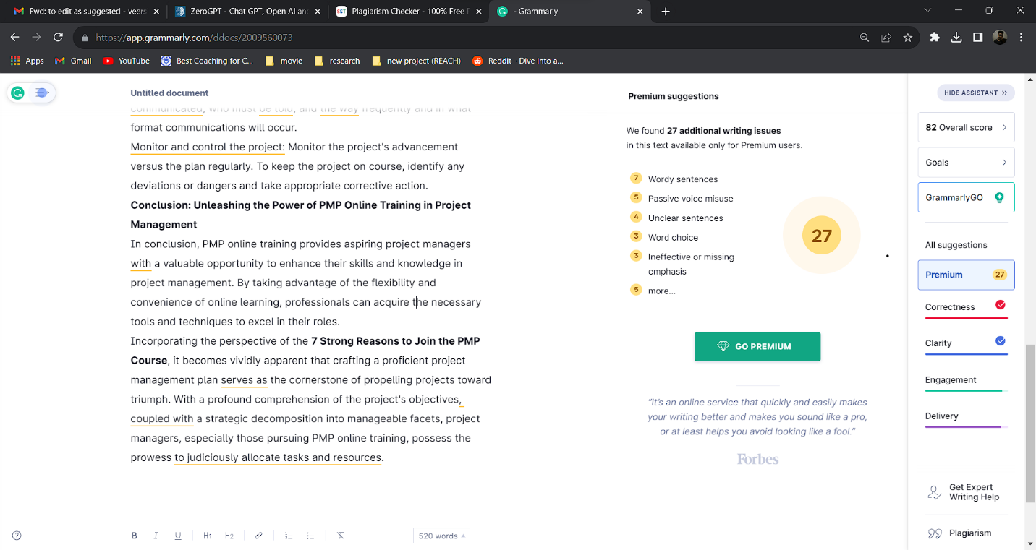Viewport: 1036px width, 550px height.
Task: Open the Plagiarism checker link
Action: 969,533
